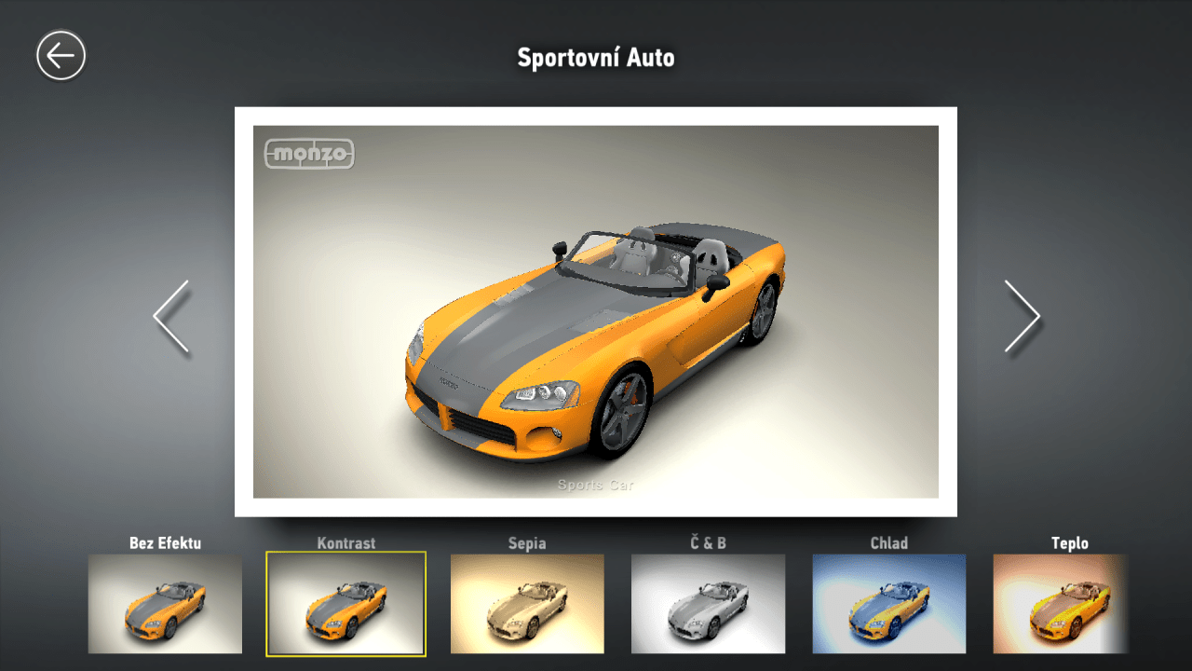Click the Chlad label
1192x671 pixels.
click(888, 542)
